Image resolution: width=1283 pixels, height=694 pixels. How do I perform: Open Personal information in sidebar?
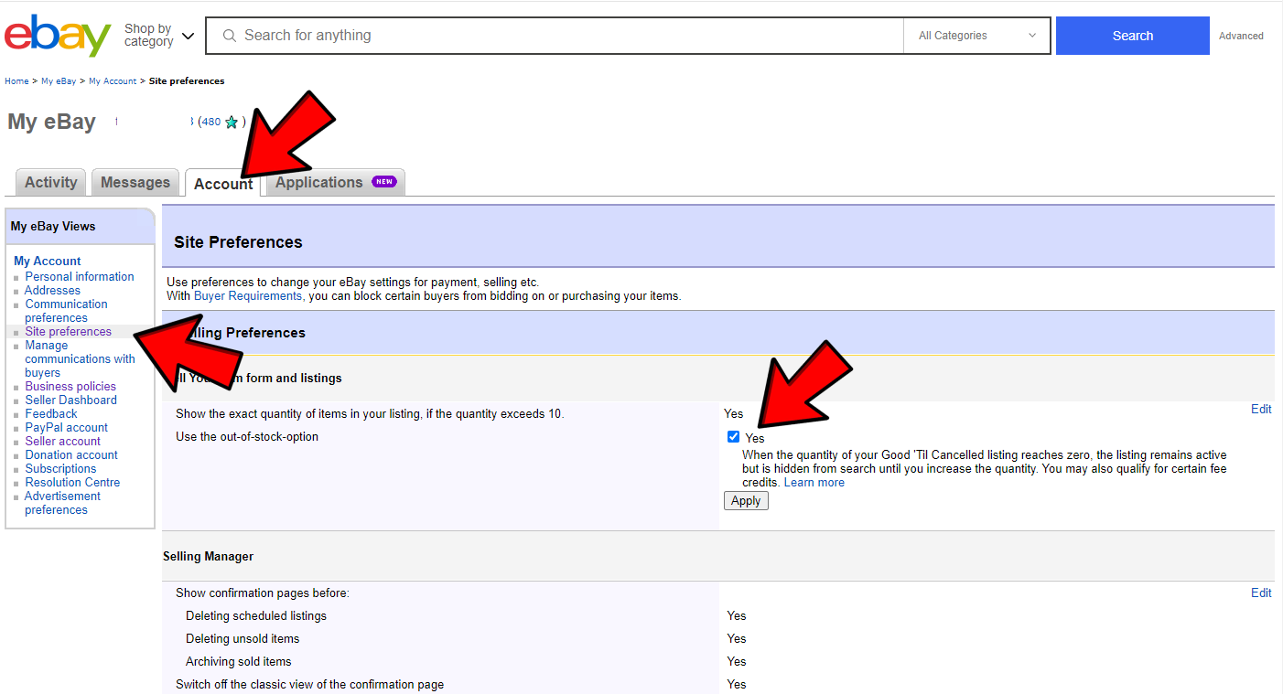click(80, 276)
